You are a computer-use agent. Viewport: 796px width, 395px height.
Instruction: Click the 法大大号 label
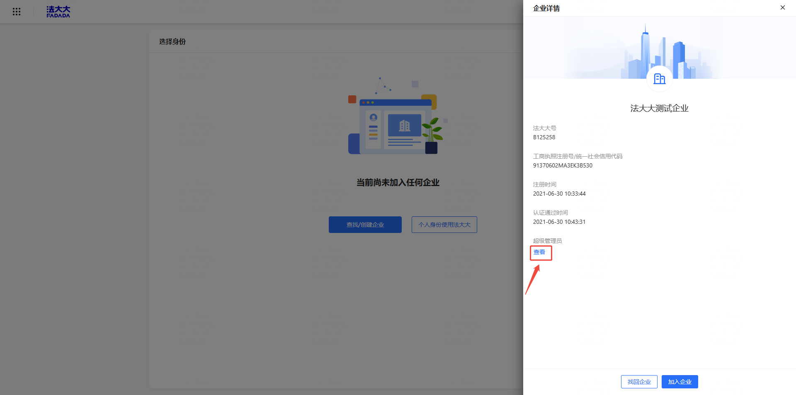pos(544,128)
